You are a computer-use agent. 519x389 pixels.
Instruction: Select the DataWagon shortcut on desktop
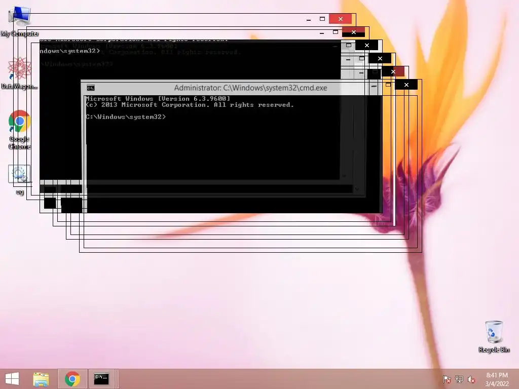tap(20, 73)
